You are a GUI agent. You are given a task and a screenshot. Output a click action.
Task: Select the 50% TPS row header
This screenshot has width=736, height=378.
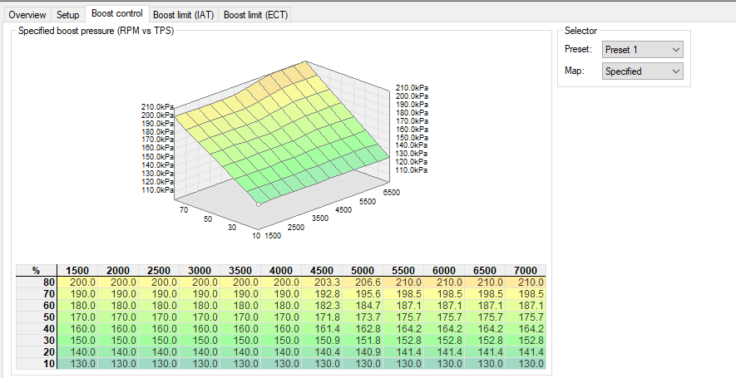[37, 317]
